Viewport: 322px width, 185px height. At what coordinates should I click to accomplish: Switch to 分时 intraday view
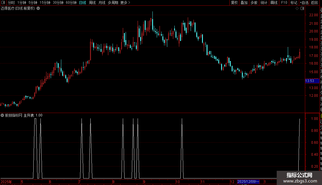(11, 3)
